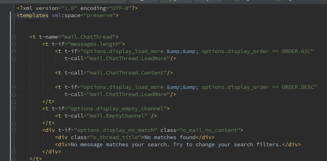Screen dimensions: 327x161
Task: Click ORDER.ASC in the first load-more condition
Action: (296, 52)
